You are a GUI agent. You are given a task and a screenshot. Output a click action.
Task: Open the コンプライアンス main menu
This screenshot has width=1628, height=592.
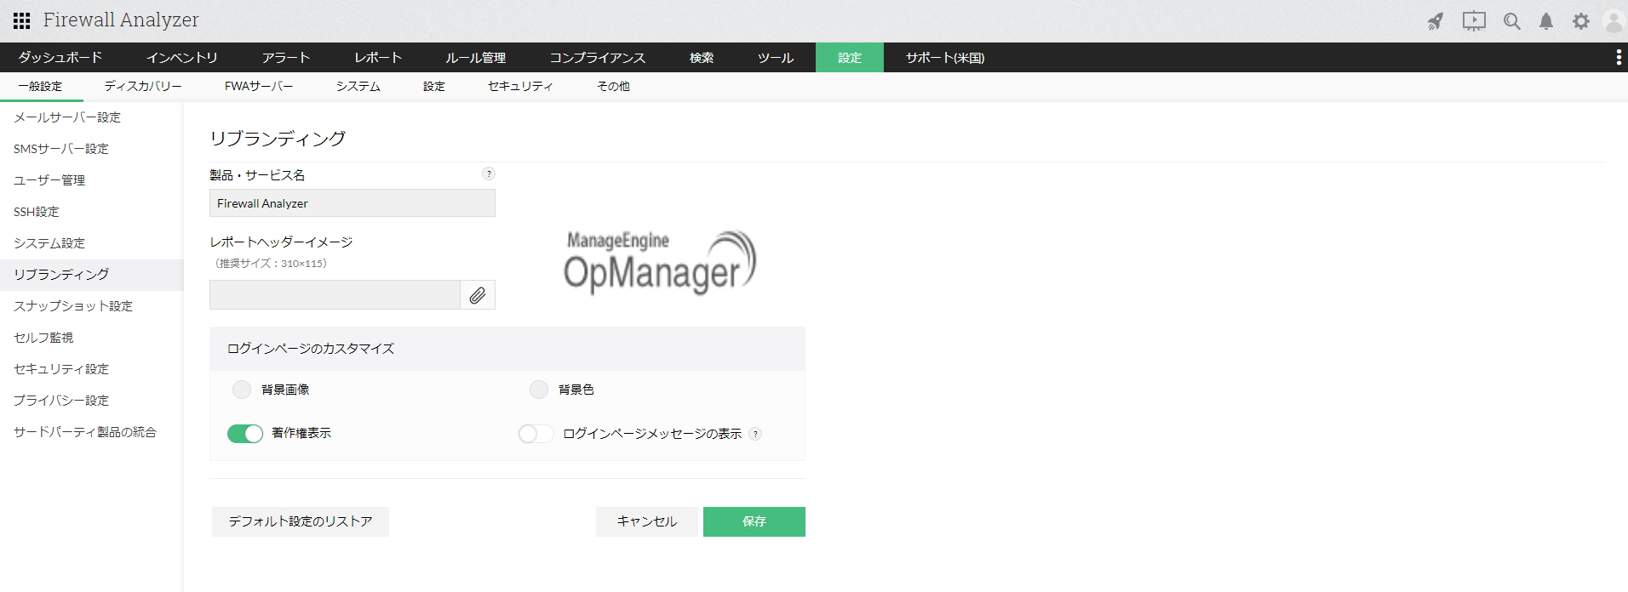[x=598, y=57]
